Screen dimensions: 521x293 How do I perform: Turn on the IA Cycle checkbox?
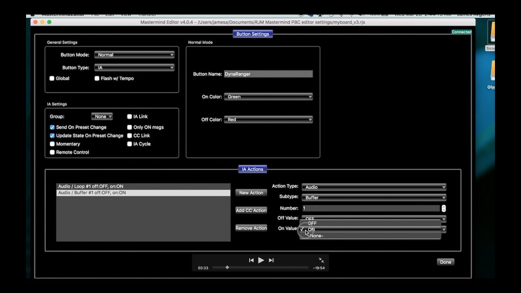[129, 144]
